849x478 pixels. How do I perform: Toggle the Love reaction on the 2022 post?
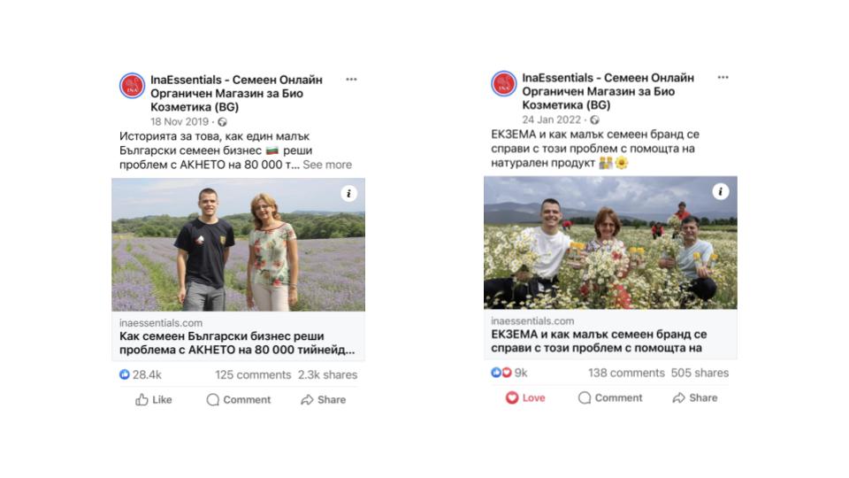pyautogui.click(x=525, y=398)
